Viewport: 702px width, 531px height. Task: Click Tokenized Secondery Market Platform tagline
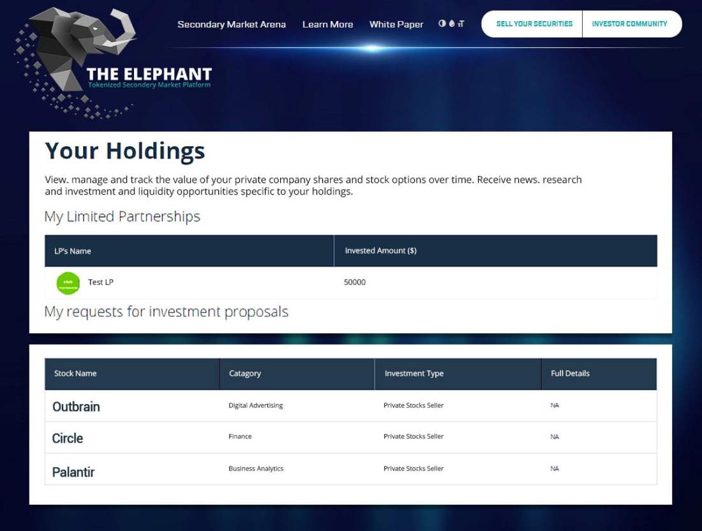coord(149,85)
